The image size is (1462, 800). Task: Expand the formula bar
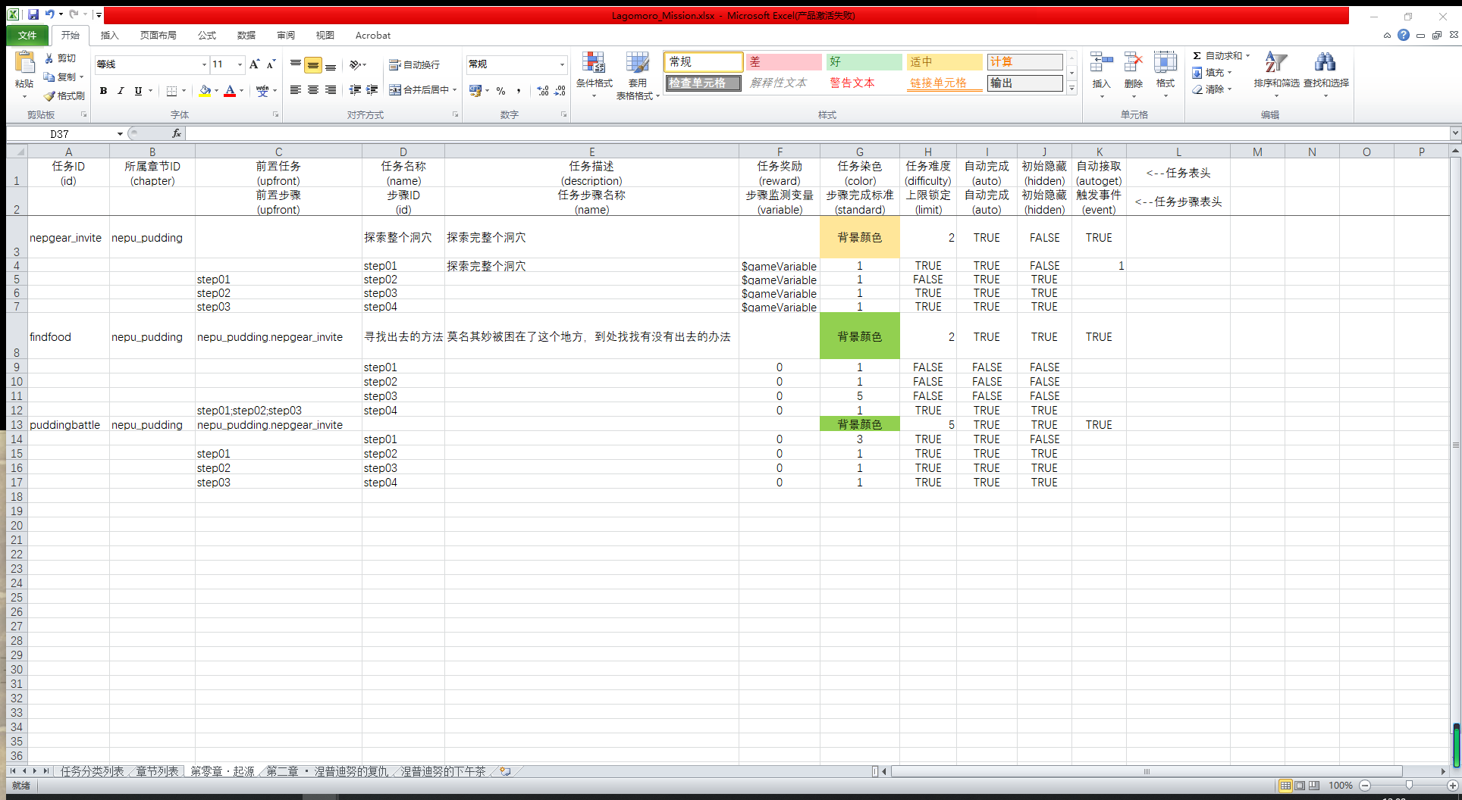coord(1454,133)
